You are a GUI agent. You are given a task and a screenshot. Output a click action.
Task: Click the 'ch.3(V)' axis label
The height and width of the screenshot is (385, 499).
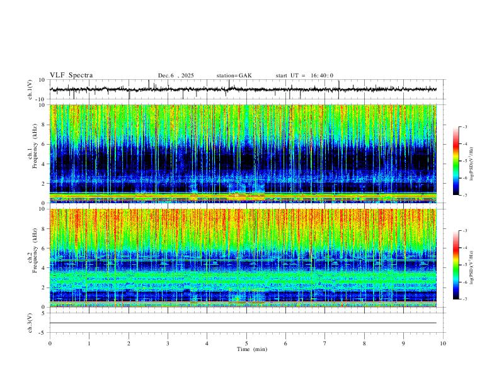click(30, 323)
